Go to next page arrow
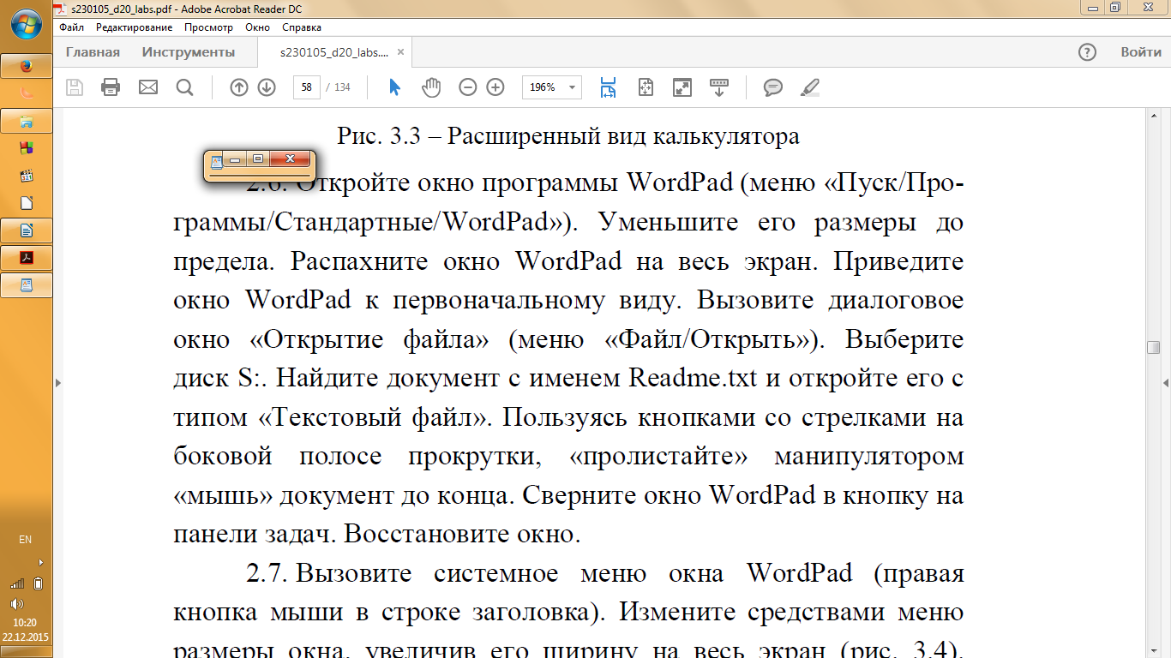Viewport: 1171px width, 658px height. pos(267,87)
